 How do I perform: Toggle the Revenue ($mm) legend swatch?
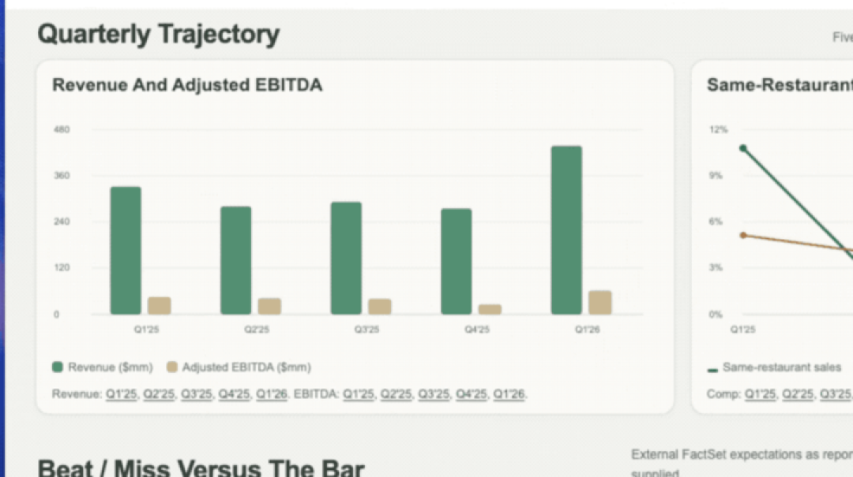pos(57,367)
